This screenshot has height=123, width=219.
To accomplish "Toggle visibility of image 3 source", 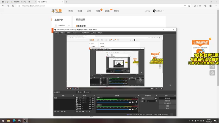I will click(x=90, y=109).
